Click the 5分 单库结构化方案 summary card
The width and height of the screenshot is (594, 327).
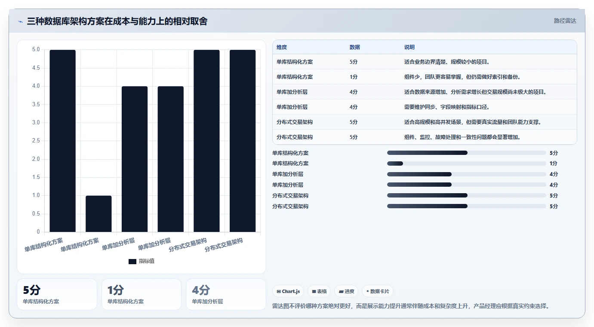[x=57, y=294]
